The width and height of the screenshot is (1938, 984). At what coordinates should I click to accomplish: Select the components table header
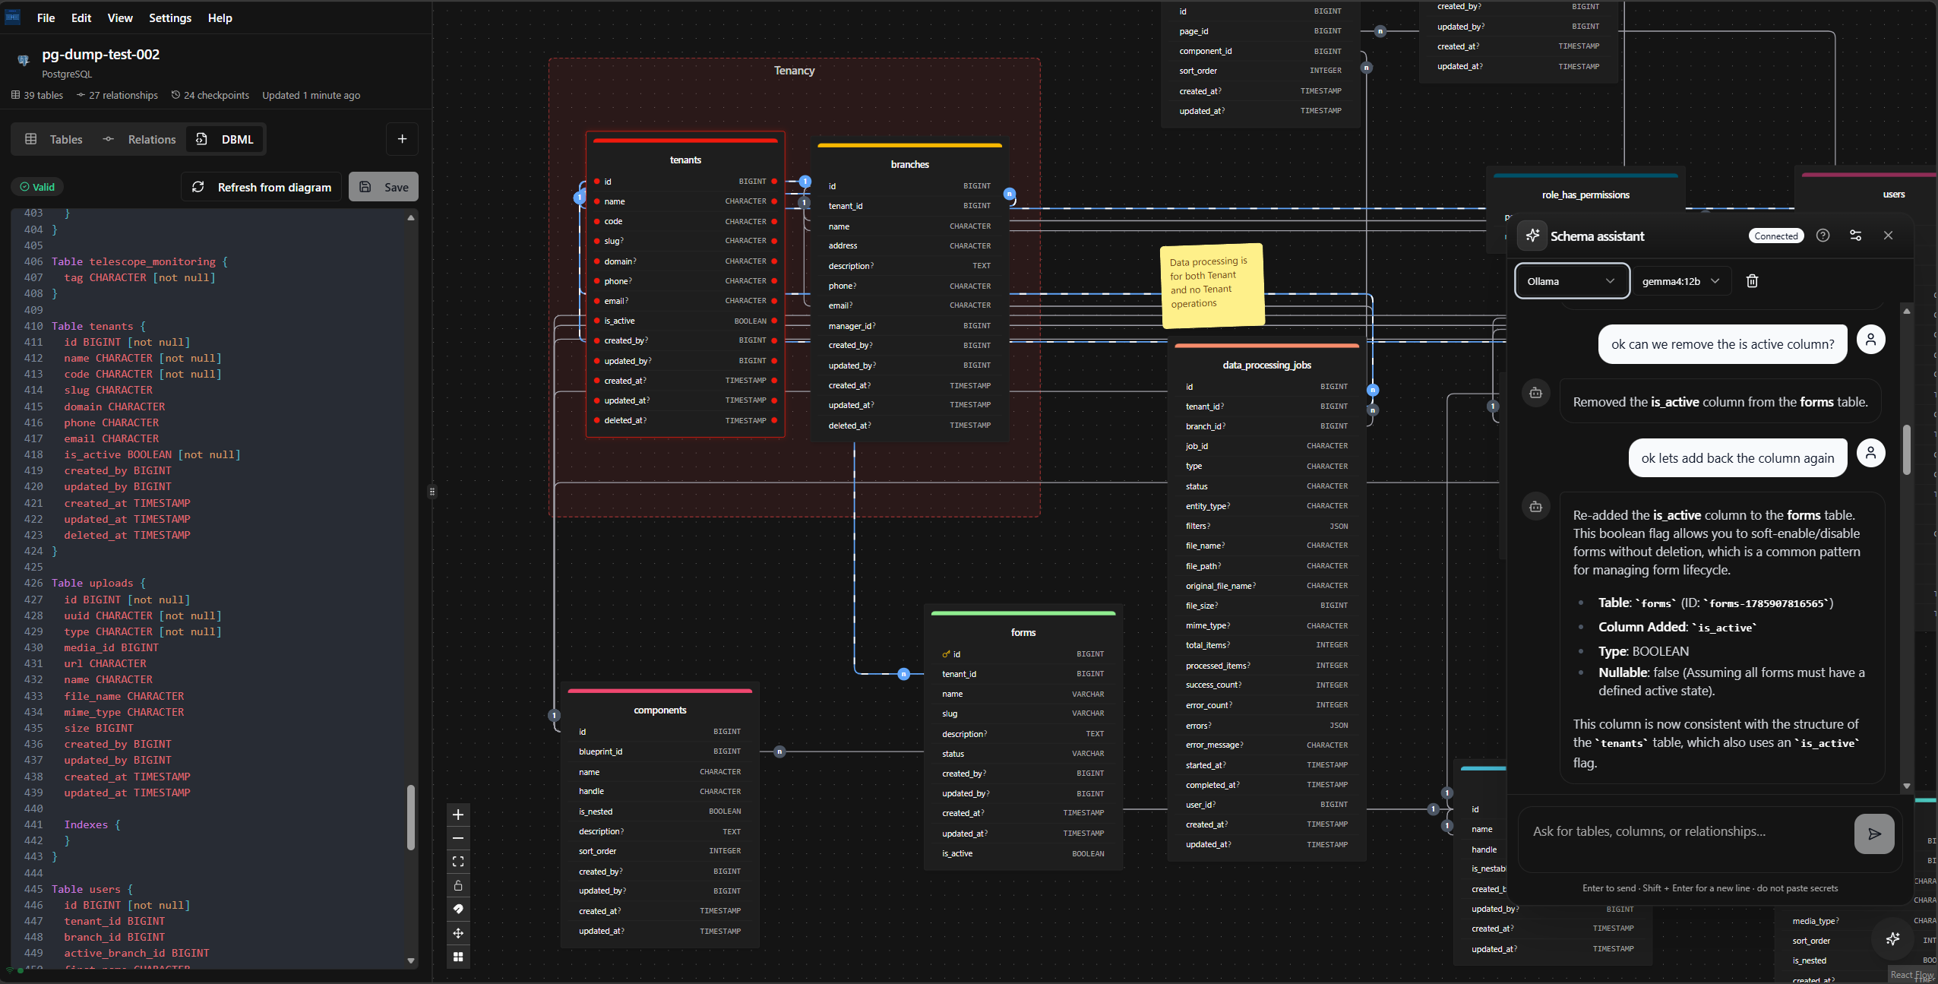pos(660,710)
